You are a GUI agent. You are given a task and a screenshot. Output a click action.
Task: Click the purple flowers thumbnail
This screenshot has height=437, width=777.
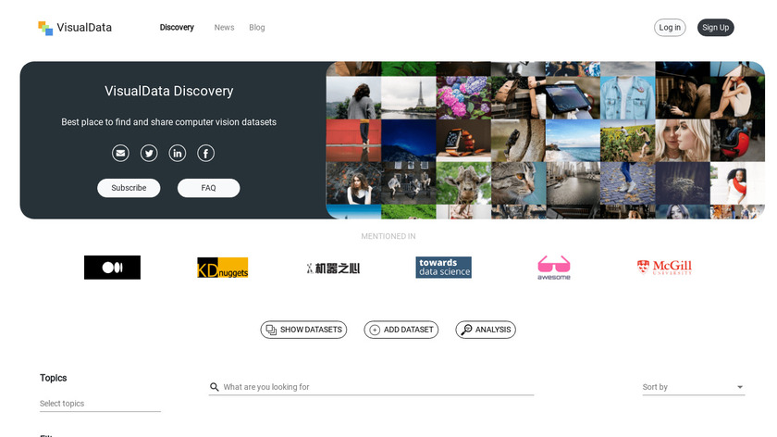463,98
